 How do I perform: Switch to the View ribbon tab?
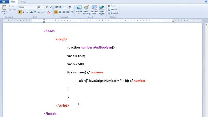tap(23, 2)
